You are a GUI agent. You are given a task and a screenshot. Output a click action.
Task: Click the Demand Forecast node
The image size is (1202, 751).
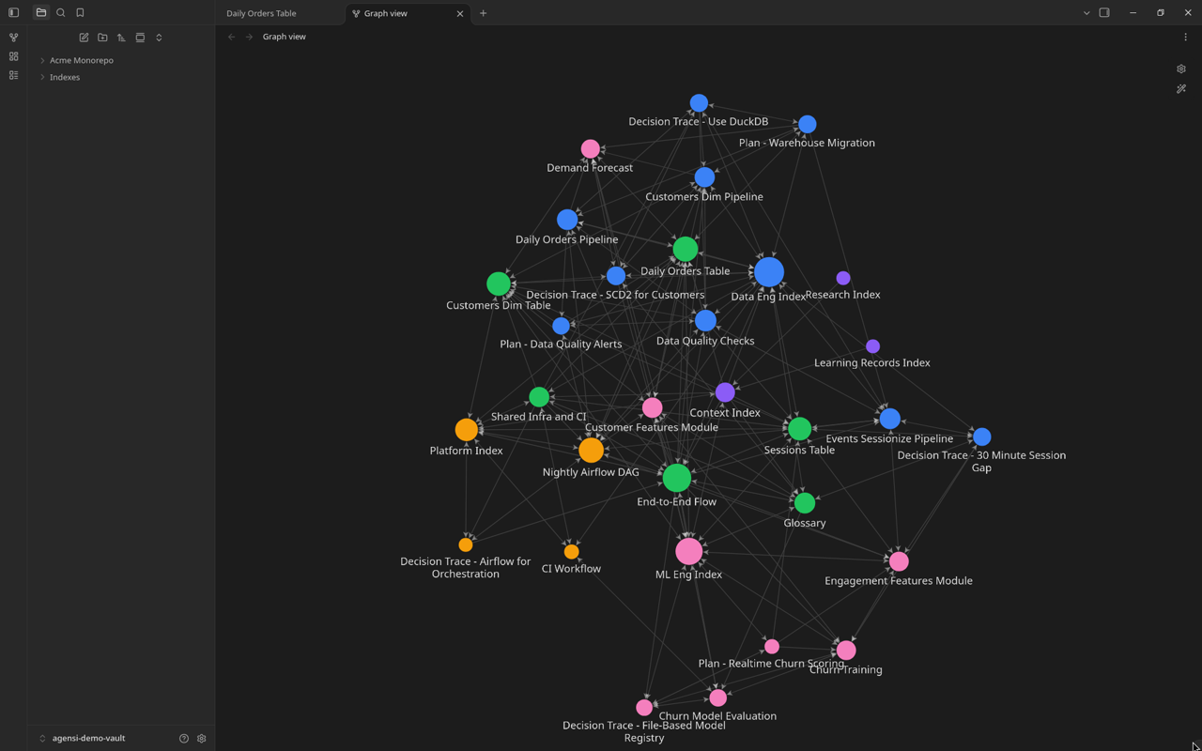[591, 148]
